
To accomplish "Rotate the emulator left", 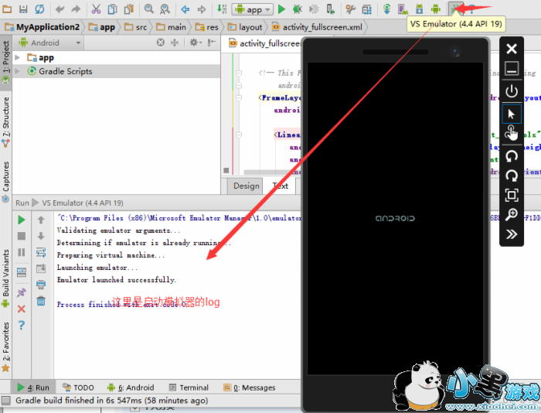I will [x=511, y=155].
